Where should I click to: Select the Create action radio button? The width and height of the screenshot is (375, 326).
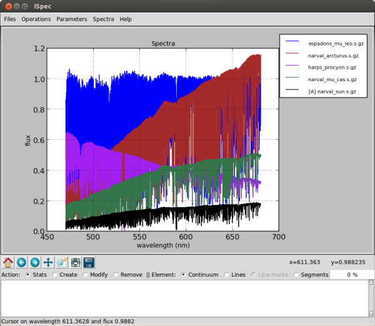[55, 275]
